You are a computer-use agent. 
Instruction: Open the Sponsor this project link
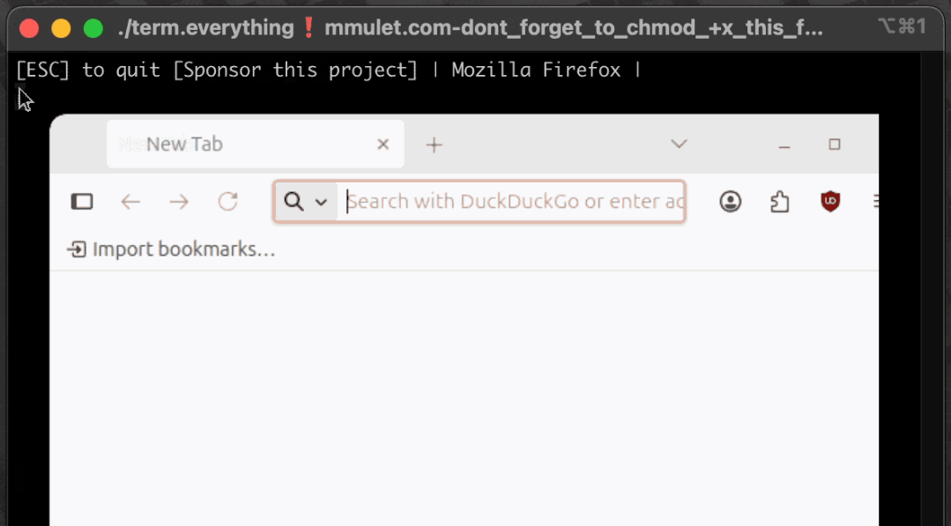(295, 70)
